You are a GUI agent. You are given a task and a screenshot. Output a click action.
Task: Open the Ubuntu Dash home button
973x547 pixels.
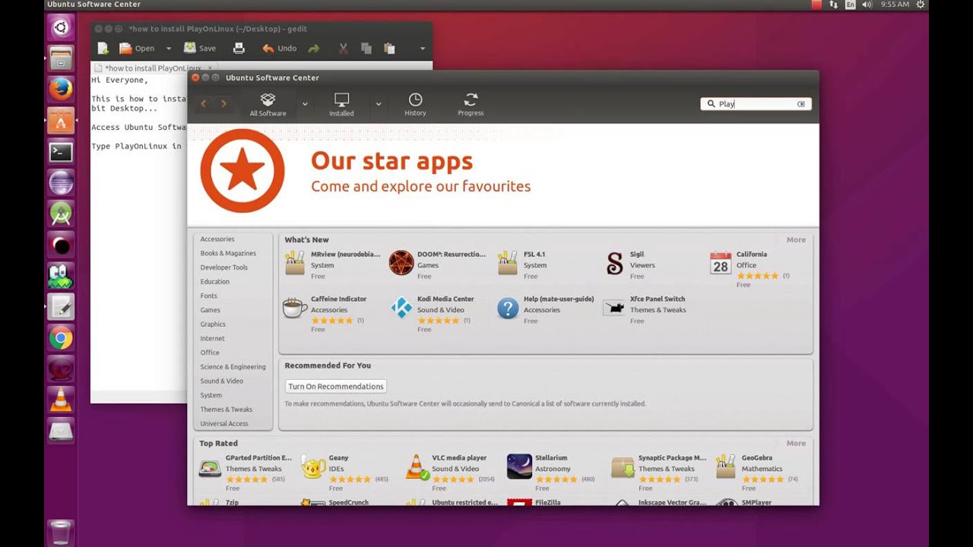(x=61, y=28)
